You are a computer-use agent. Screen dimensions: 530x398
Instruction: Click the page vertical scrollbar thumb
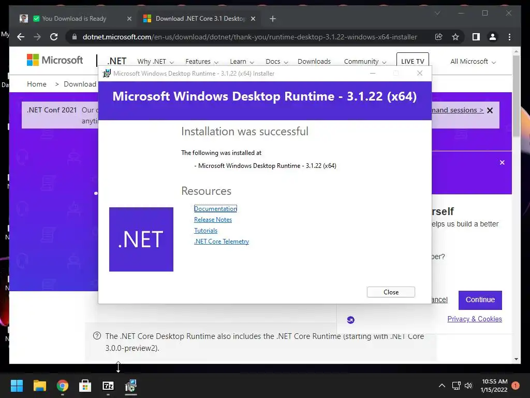click(516, 96)
